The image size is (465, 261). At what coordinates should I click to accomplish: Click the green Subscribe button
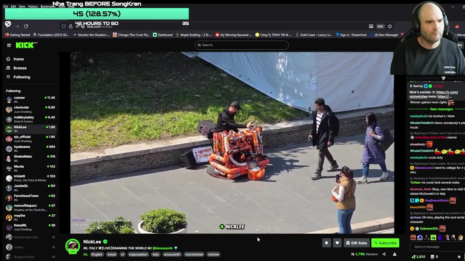tap(385, 243)
